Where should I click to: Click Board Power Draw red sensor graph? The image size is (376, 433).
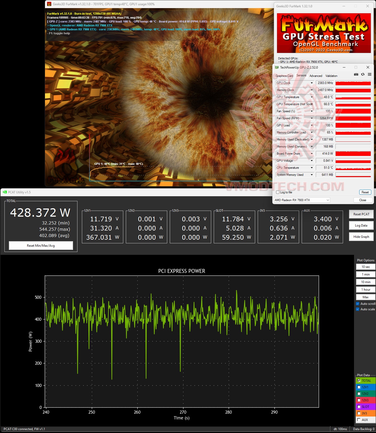pos(353,154)
